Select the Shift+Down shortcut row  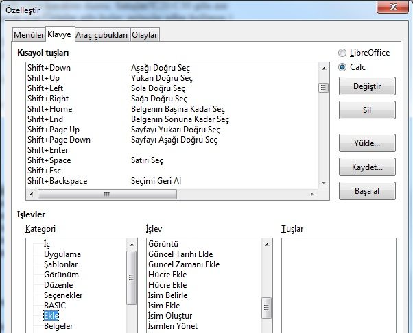coord(49,68)
